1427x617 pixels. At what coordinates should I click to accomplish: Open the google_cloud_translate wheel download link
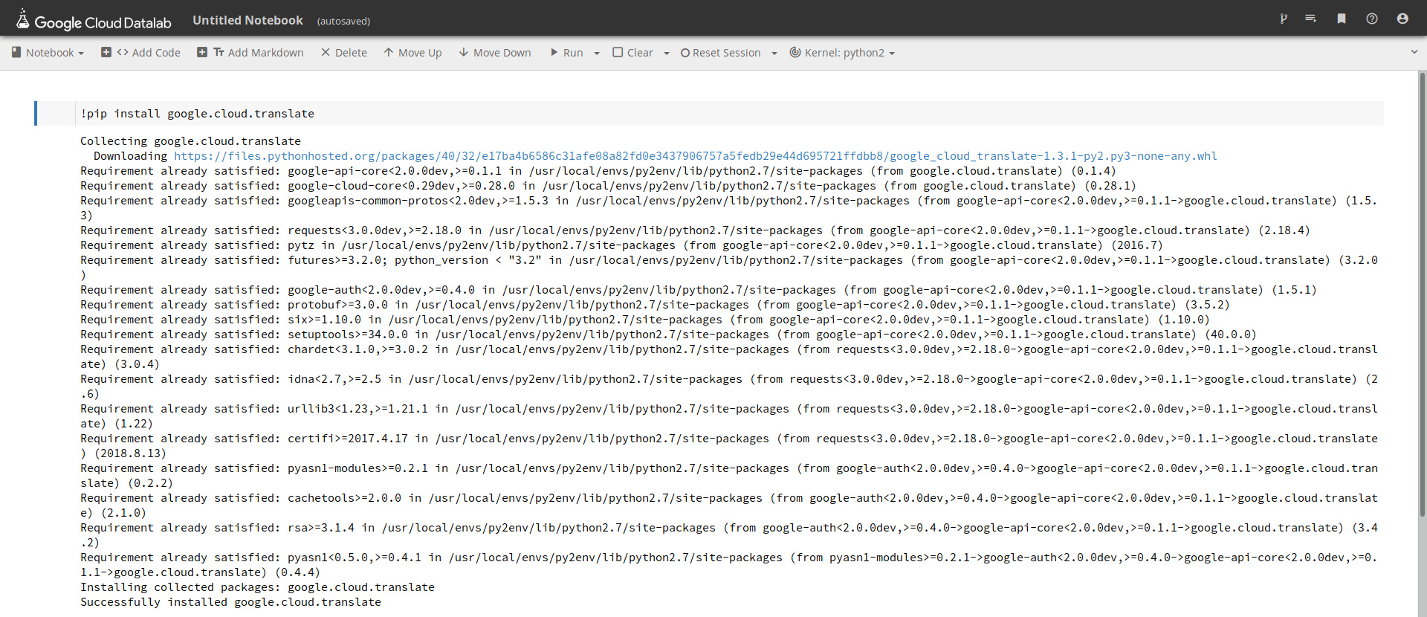[695, 156]
